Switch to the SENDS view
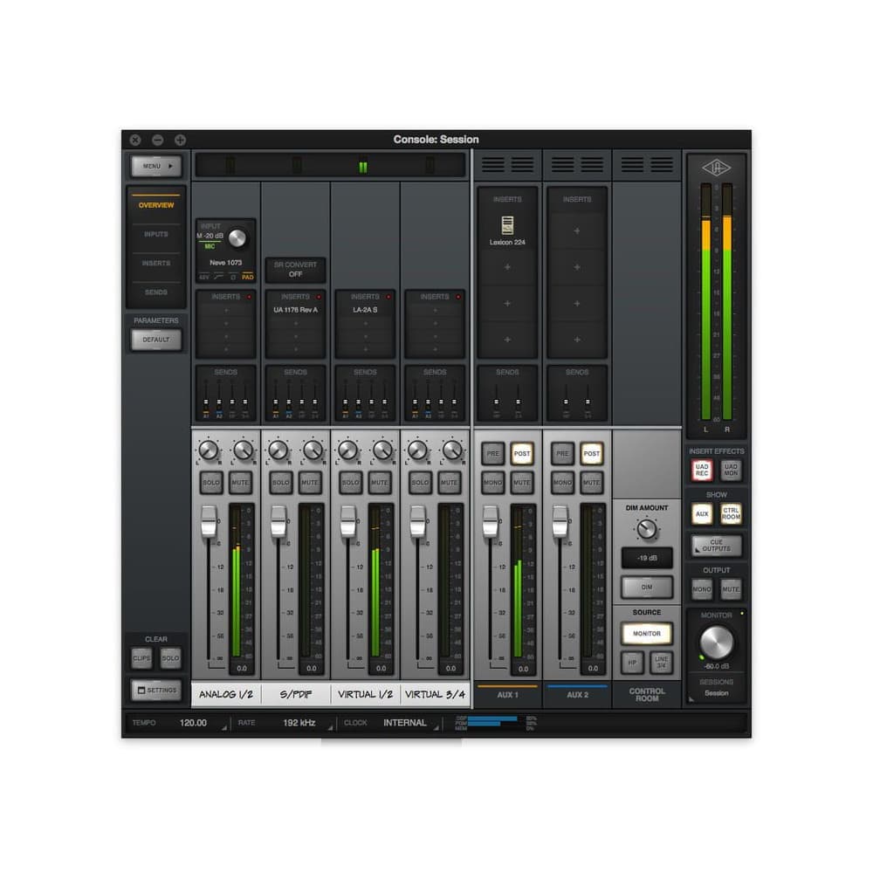Screen dimensions: 873x873 156,292
